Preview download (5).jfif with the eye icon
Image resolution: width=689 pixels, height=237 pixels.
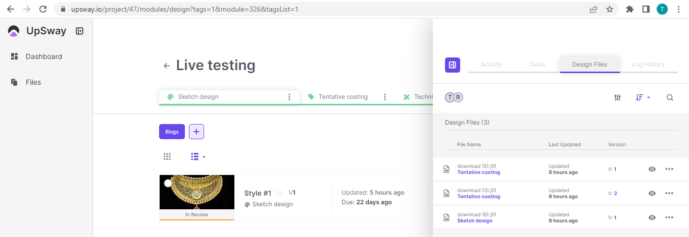[x=652, y=169]
